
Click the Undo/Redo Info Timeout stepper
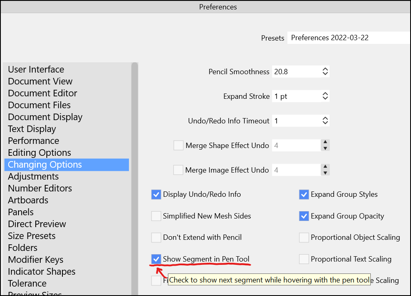(x=325, y=121)
